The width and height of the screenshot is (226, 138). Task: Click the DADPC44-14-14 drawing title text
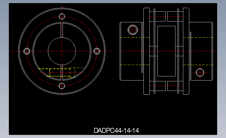tap(116, 130)
